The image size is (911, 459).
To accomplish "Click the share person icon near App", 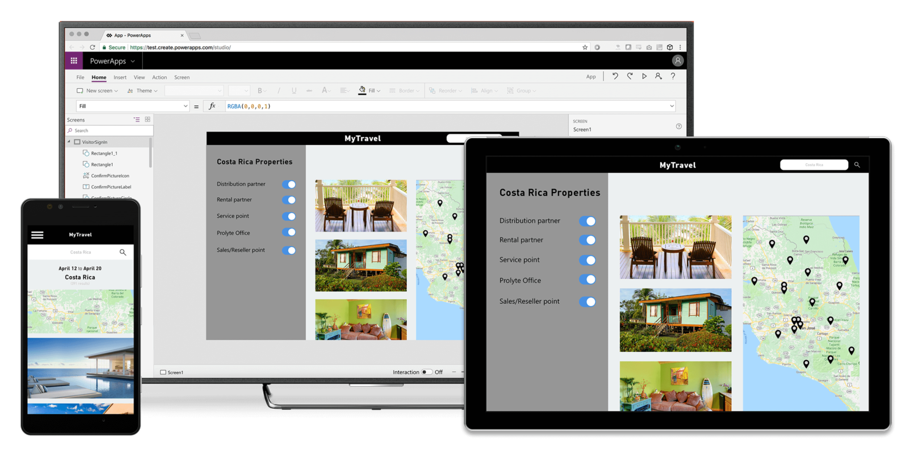I will [658, 76].
